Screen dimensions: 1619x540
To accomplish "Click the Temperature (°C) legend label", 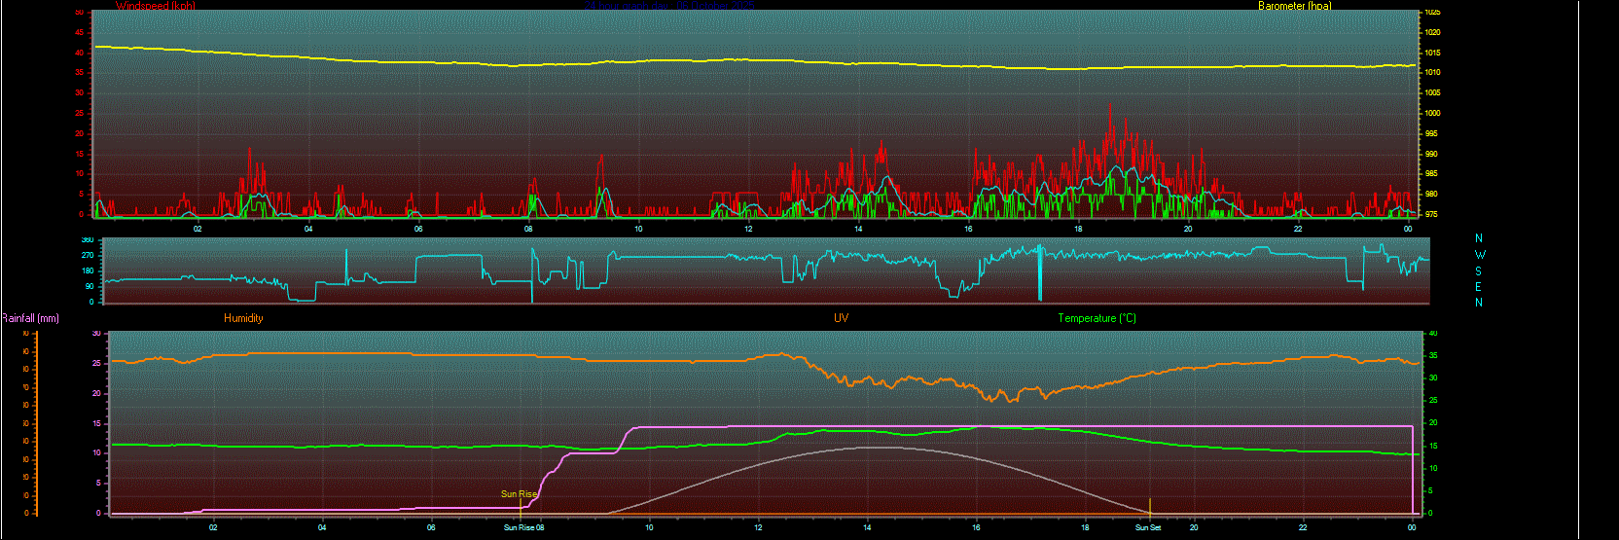I will (x=1097, y=318).
